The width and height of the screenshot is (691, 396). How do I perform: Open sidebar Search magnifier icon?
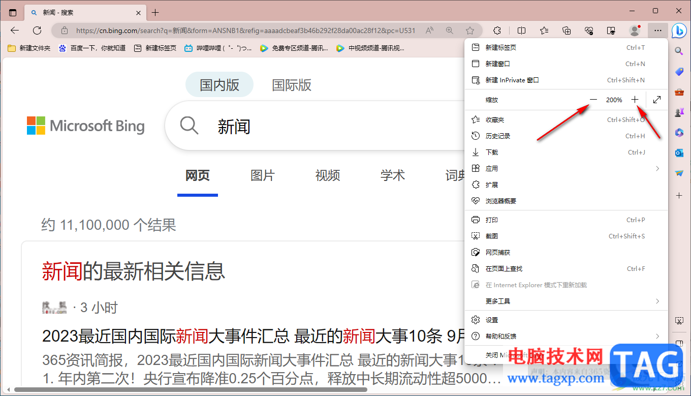pyautogui.click(x=679, y=51)
